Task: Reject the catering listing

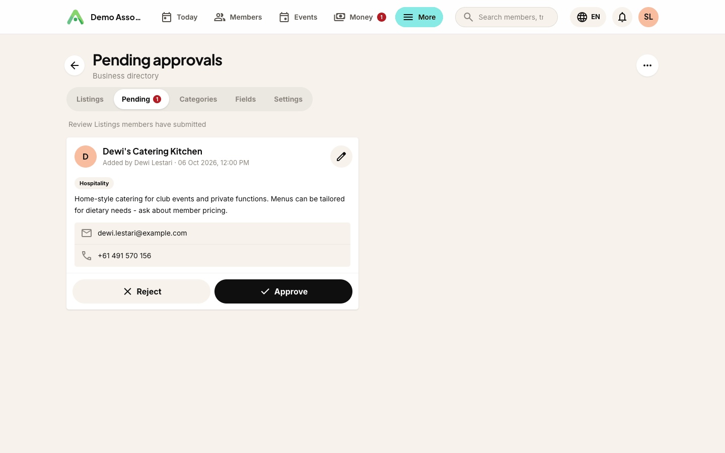Action: (141, 291)
